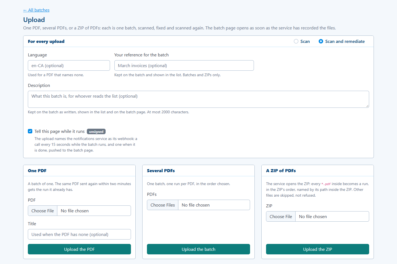Click the Your reference for the batch label
Viewport: 397px width, 264px height.
pyautogui.click(x=141, y=55)
